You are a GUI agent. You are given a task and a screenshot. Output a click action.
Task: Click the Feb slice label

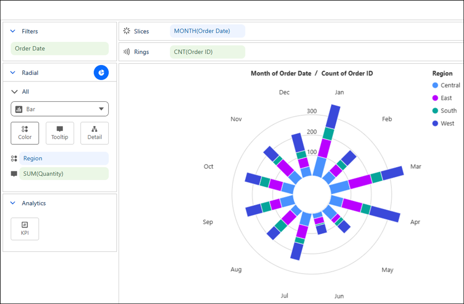pyautogui.click(x=387, y=119)
